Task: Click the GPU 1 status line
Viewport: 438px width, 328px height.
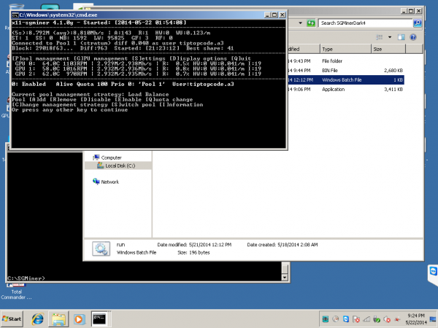Action: tap(138, 69)
